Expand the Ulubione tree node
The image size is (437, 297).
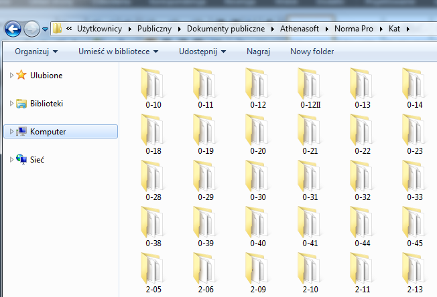[11, 76]
